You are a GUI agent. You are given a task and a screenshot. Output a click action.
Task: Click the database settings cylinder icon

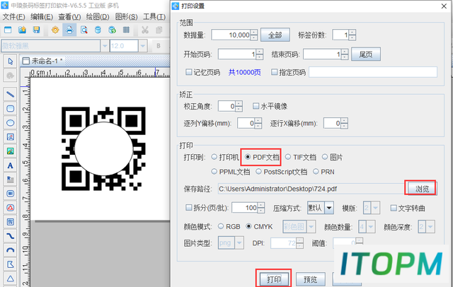(x=98, y=30)
